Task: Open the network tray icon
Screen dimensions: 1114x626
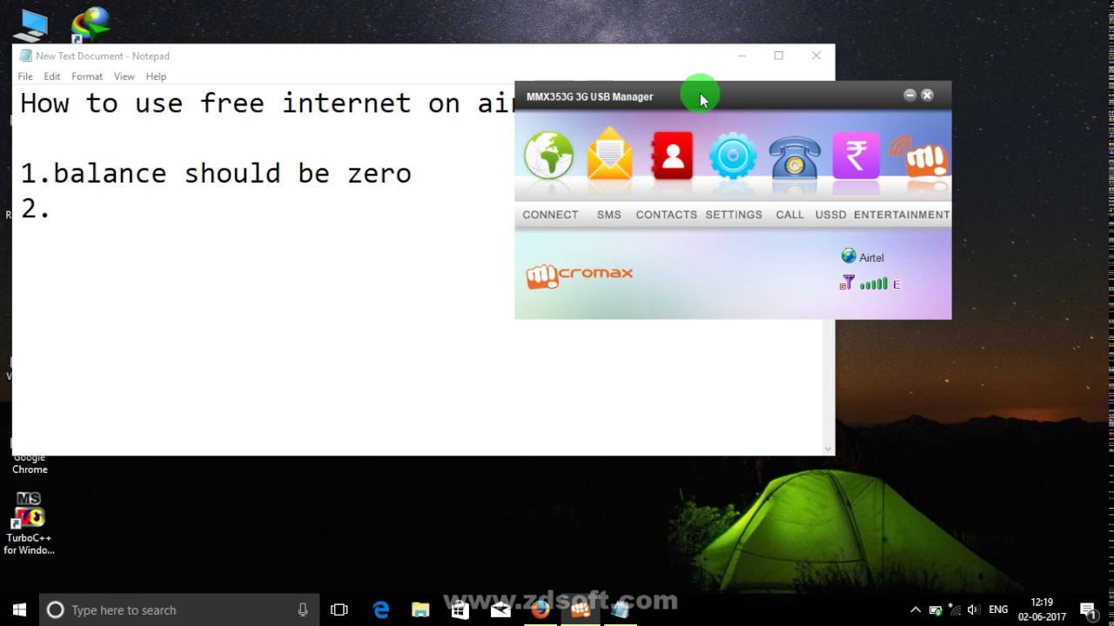Action: point(955,609)
